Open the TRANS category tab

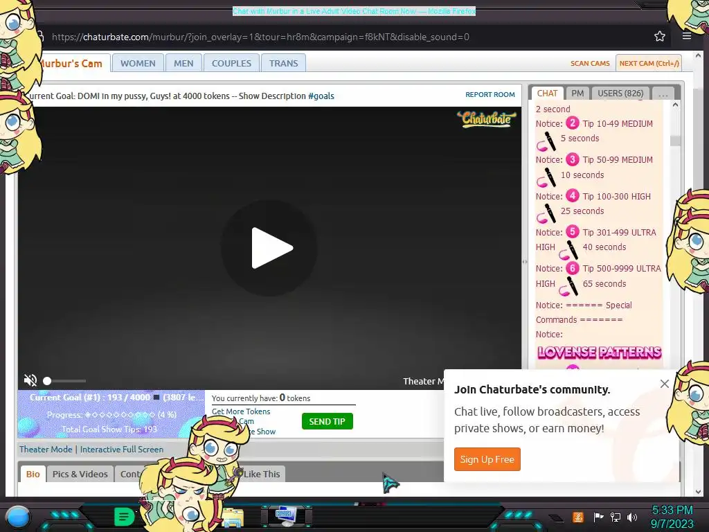click(x=283, y=63)
